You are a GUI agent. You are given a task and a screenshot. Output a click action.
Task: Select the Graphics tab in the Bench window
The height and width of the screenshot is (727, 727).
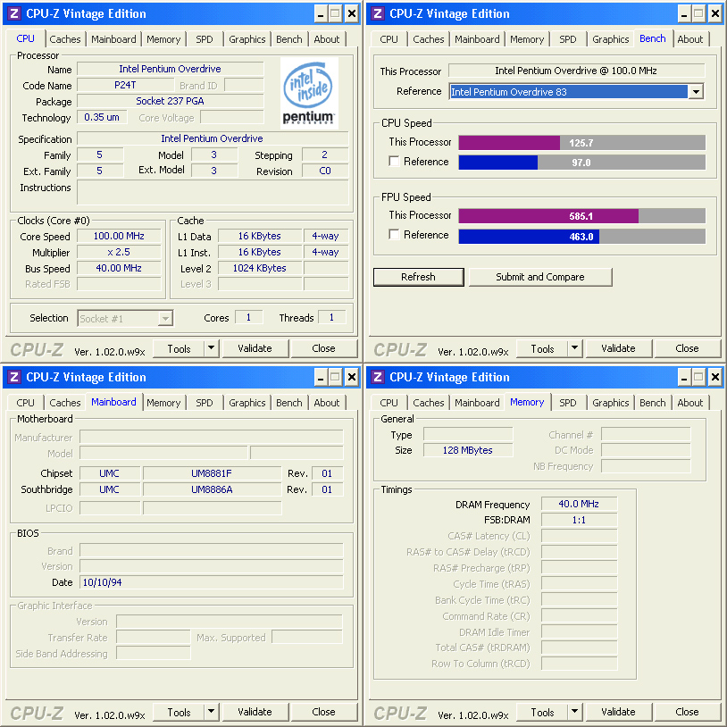(610, 39)
